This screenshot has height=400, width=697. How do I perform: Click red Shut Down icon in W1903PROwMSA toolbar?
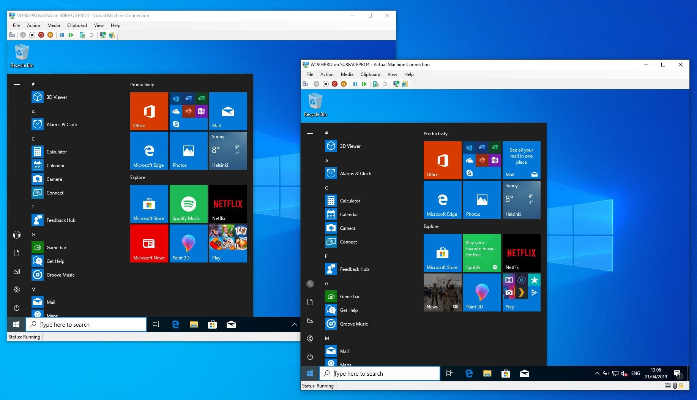[x=41, y=35]
